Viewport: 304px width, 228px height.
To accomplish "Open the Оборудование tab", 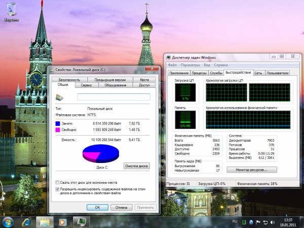I will click(116, 85).
